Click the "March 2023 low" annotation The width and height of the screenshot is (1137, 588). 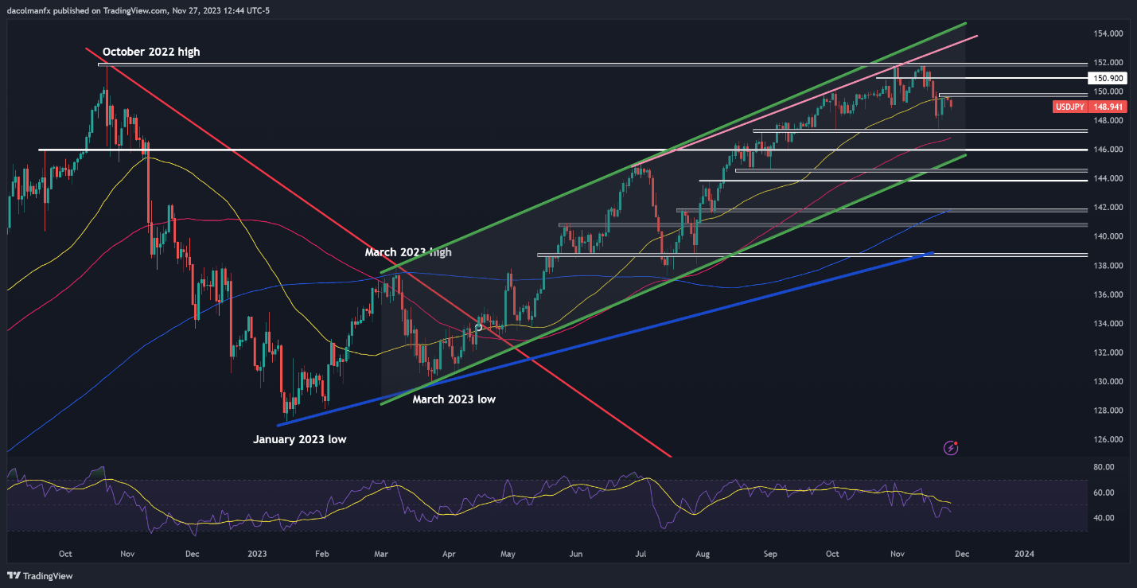[454, 399]
